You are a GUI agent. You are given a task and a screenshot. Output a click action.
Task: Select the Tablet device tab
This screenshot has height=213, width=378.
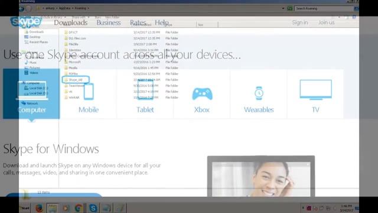145,93
